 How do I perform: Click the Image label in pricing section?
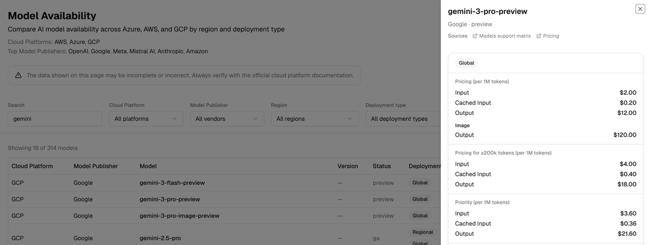tap(462, 125)
